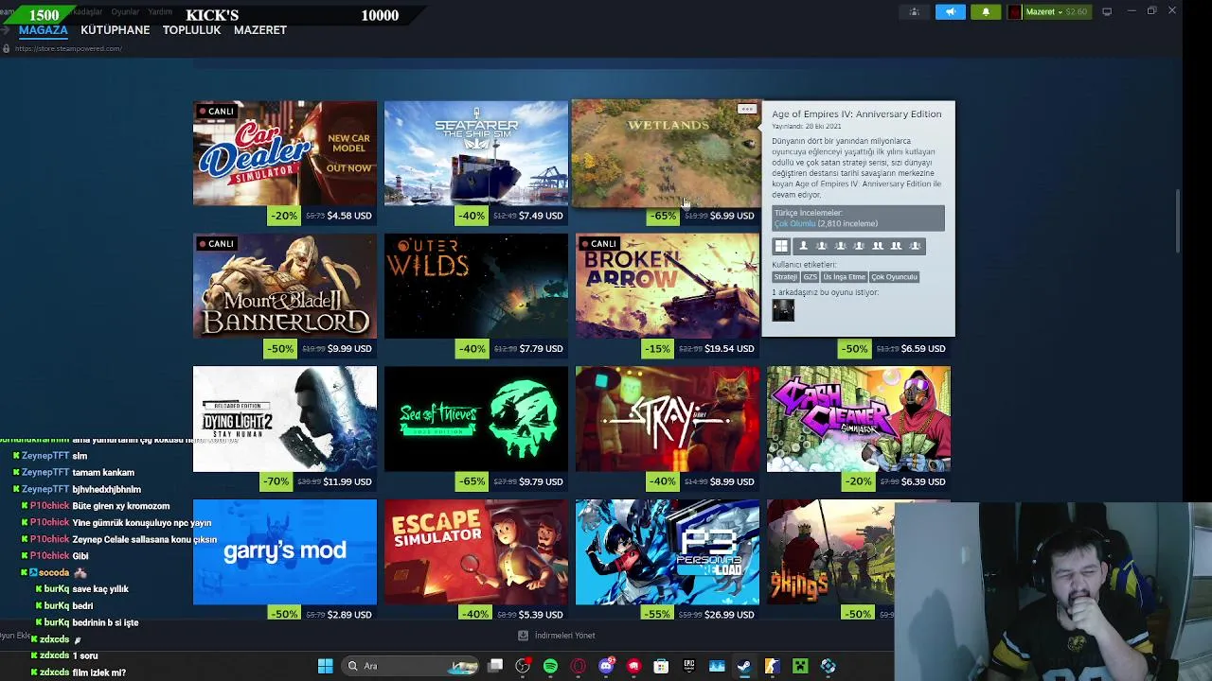Open Seafarer The Ship Sim game card
The image size is (1212, 681).
pos(475,153)
